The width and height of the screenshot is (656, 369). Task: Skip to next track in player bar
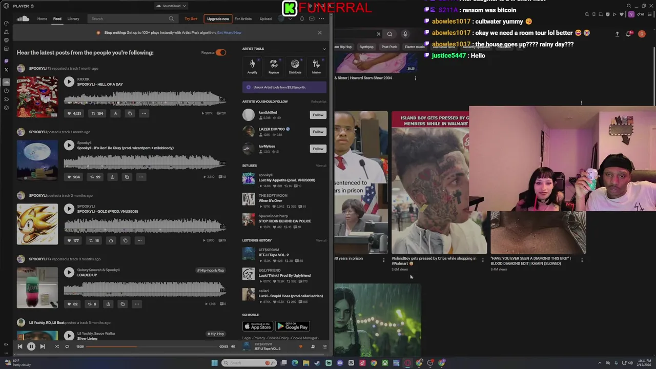pos(43,347)
